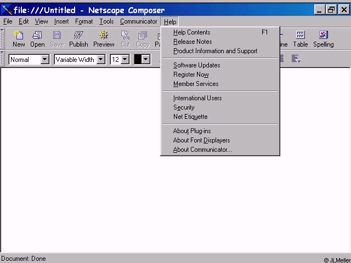The image size is (351, 263).
Task: Select Security in the Help menu
Action: [220, 107]
